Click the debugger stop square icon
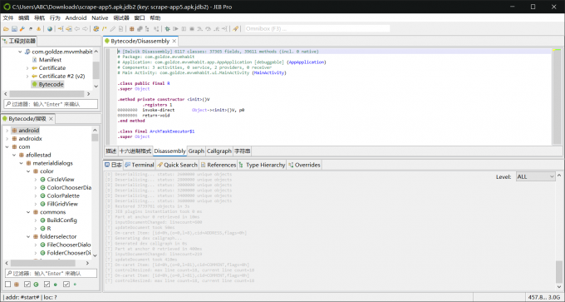The image size is (565, 302). (192, 29)
